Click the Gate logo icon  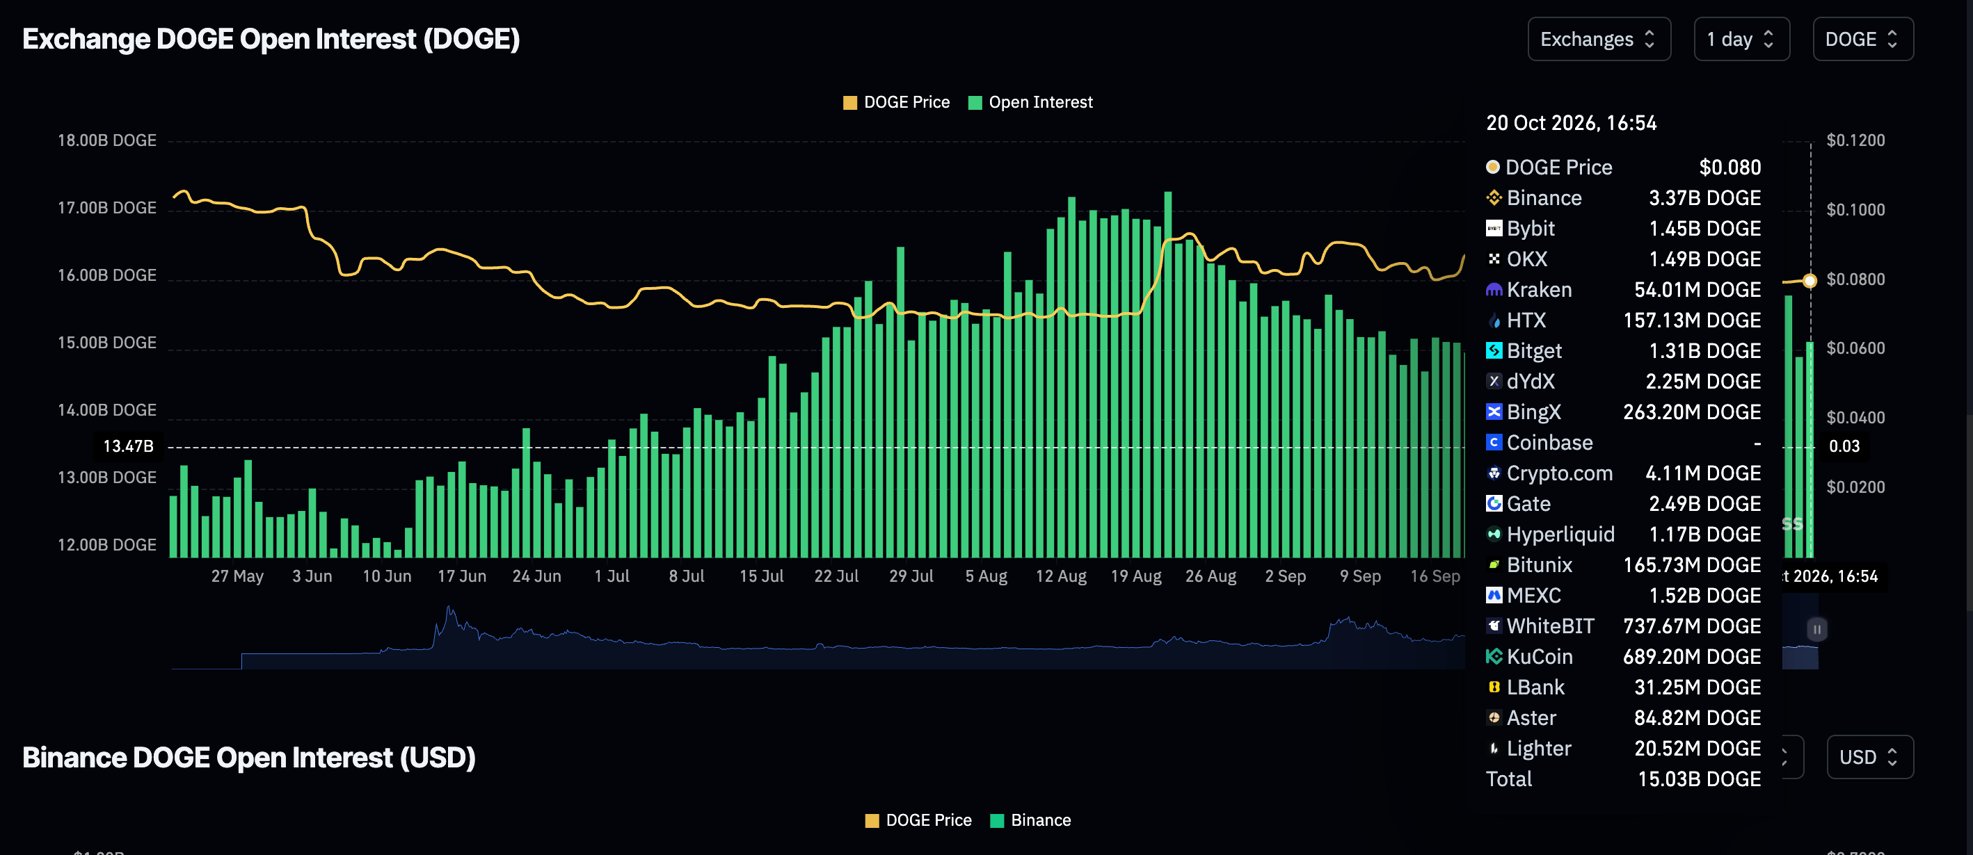point(1494,504)
